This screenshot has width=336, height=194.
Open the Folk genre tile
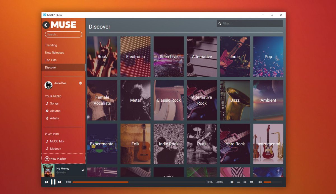click(x=136, y=144)
